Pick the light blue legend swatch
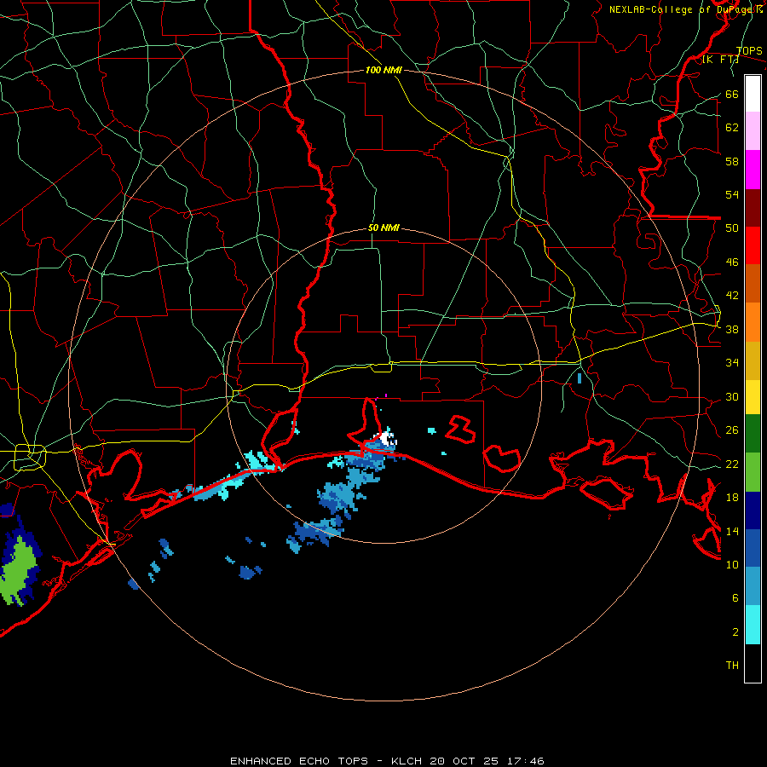 coord(753,586)
